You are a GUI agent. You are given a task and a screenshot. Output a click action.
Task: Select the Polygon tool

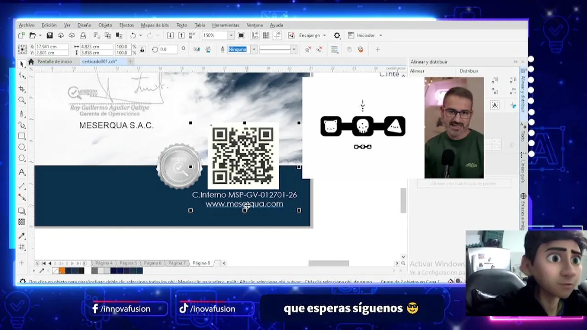click(x=22, y=158)
